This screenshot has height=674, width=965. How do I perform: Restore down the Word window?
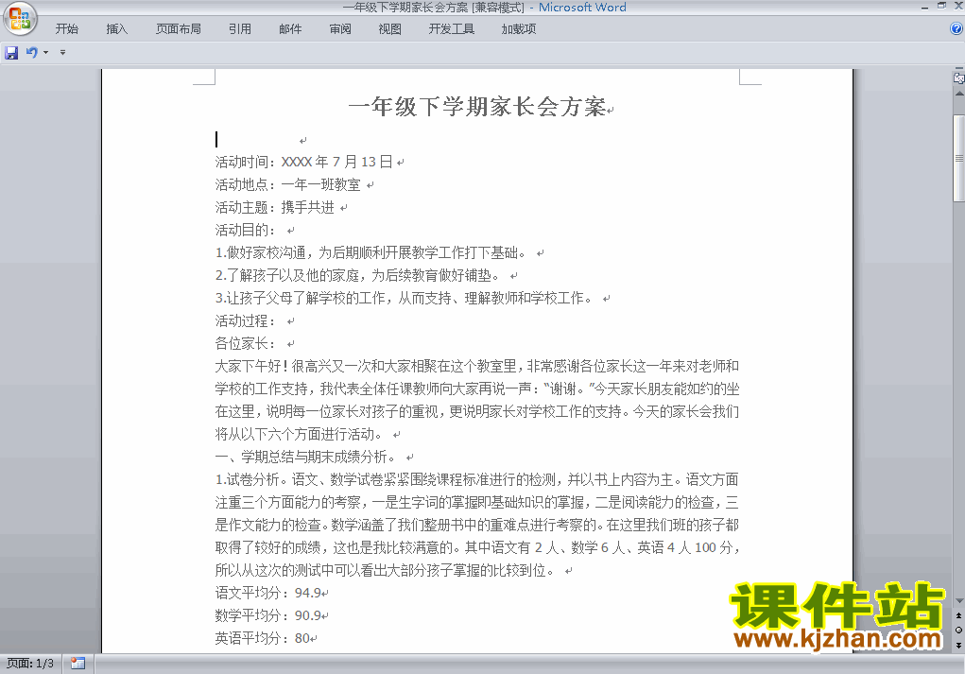941,6
